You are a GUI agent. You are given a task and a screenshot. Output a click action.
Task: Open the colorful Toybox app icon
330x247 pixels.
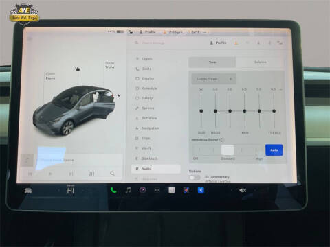click(x=186, y=190)
